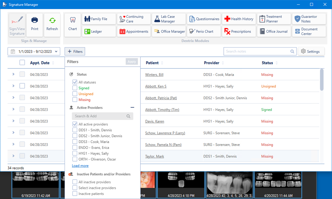332x199 pixels.
Task: Check the Unsigned status filter
Action: click(x=75, y=94)
